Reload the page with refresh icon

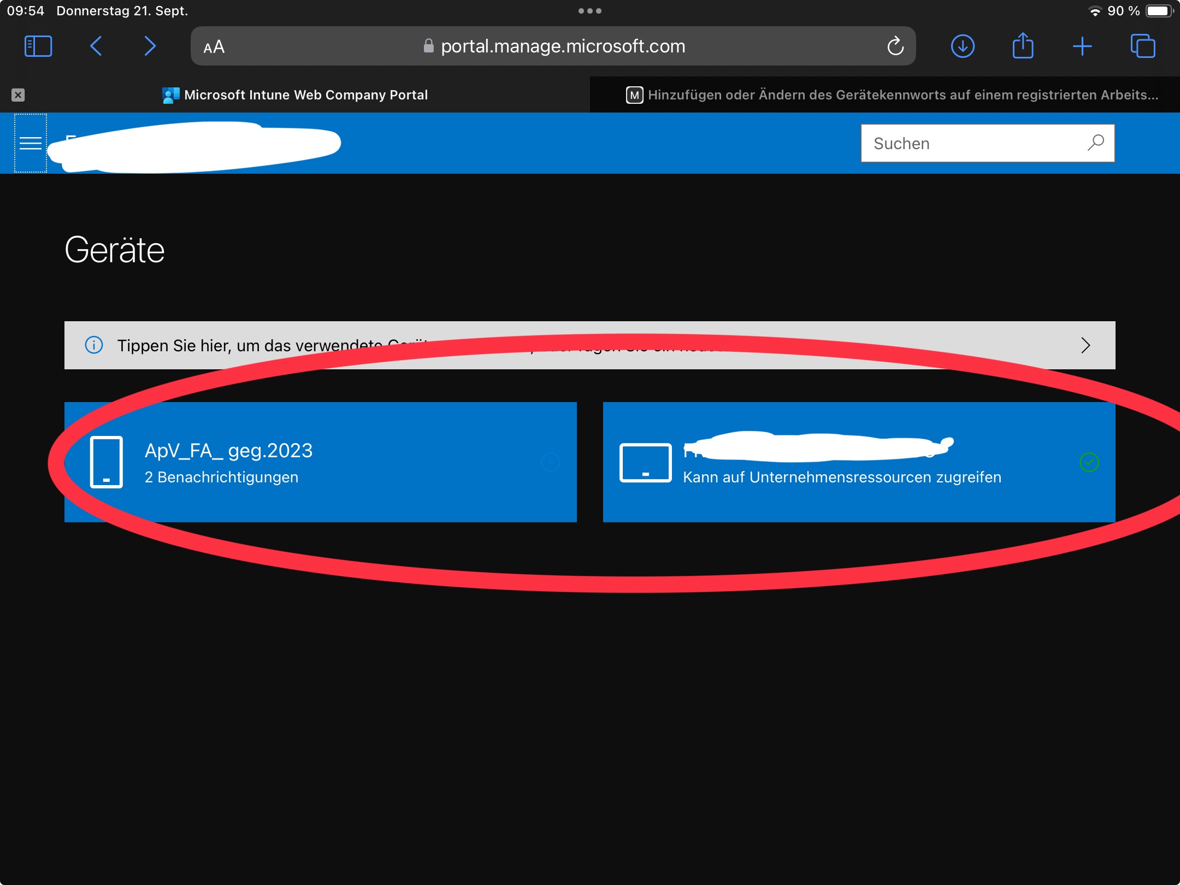tap(895, 46)
